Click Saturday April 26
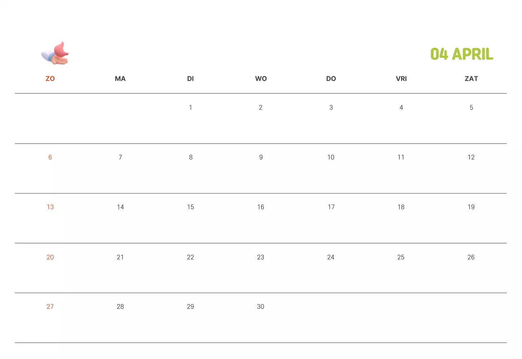522x359 pixels. click(x=471, y=257)
